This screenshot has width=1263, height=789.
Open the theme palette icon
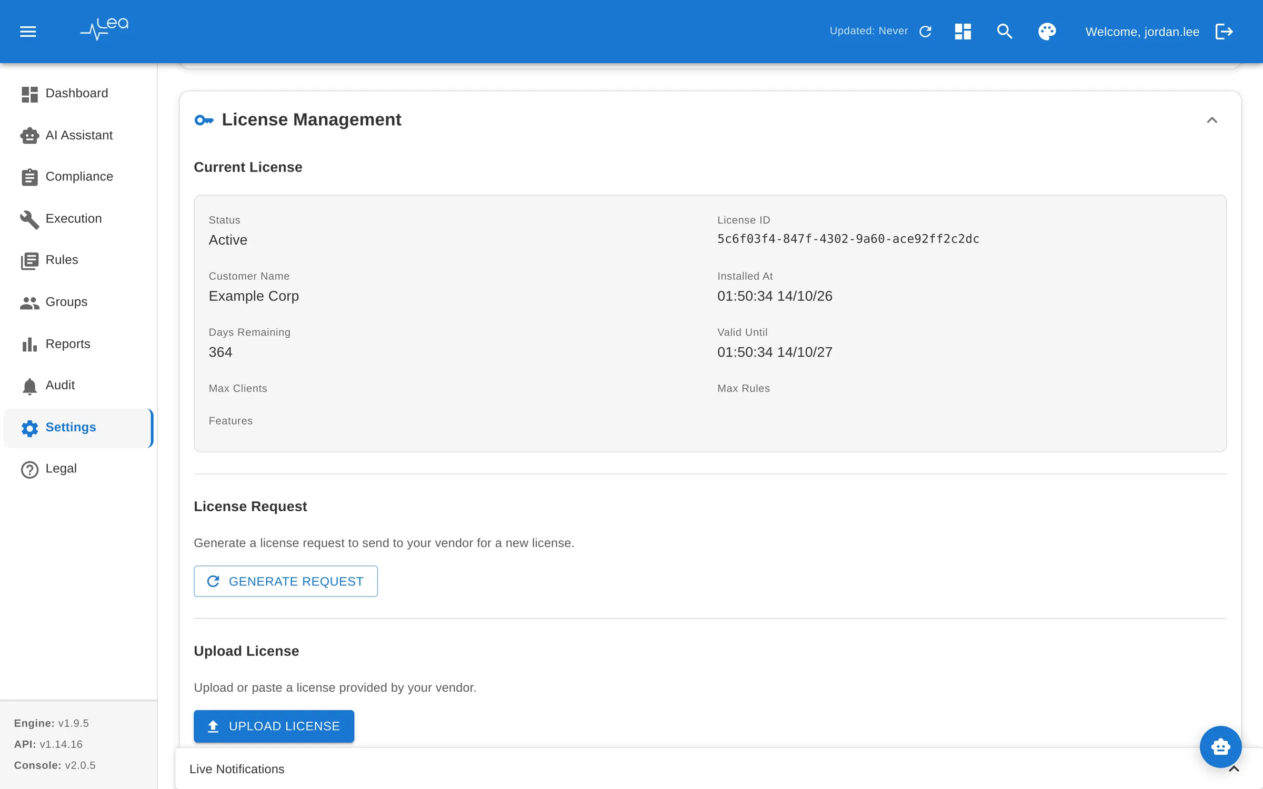(1047, 32)
